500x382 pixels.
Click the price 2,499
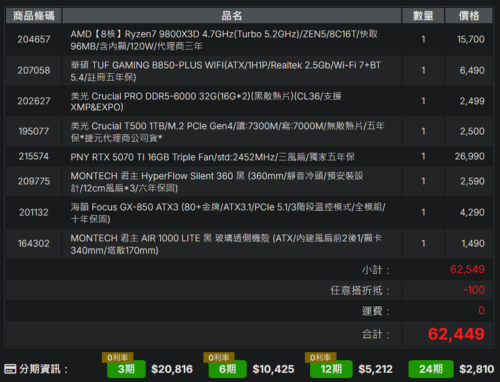click(x=472, y=101)
